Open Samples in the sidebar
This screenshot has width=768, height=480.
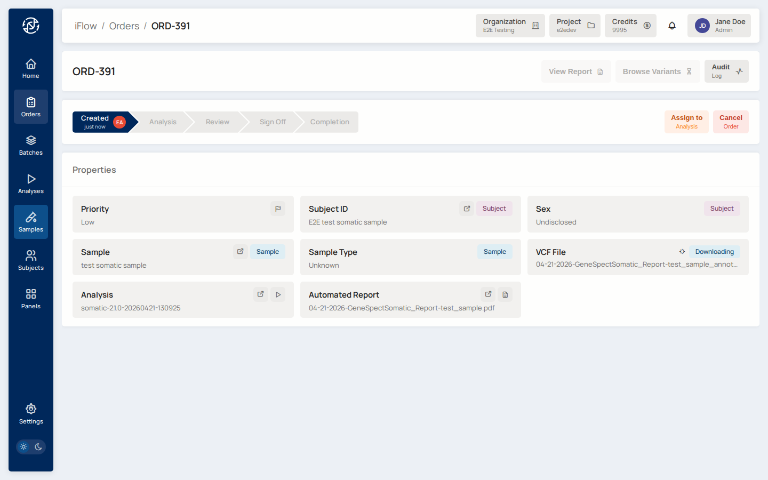[x=31, y=222]
